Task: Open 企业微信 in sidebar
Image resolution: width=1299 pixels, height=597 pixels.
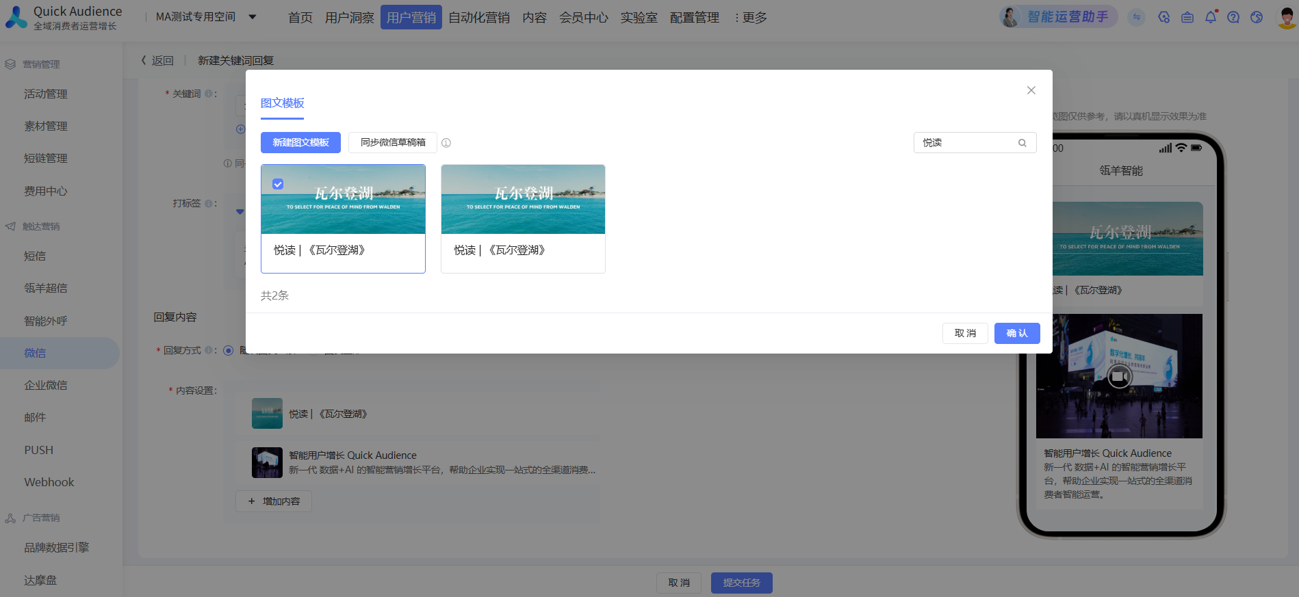Action: click(46, 385)
